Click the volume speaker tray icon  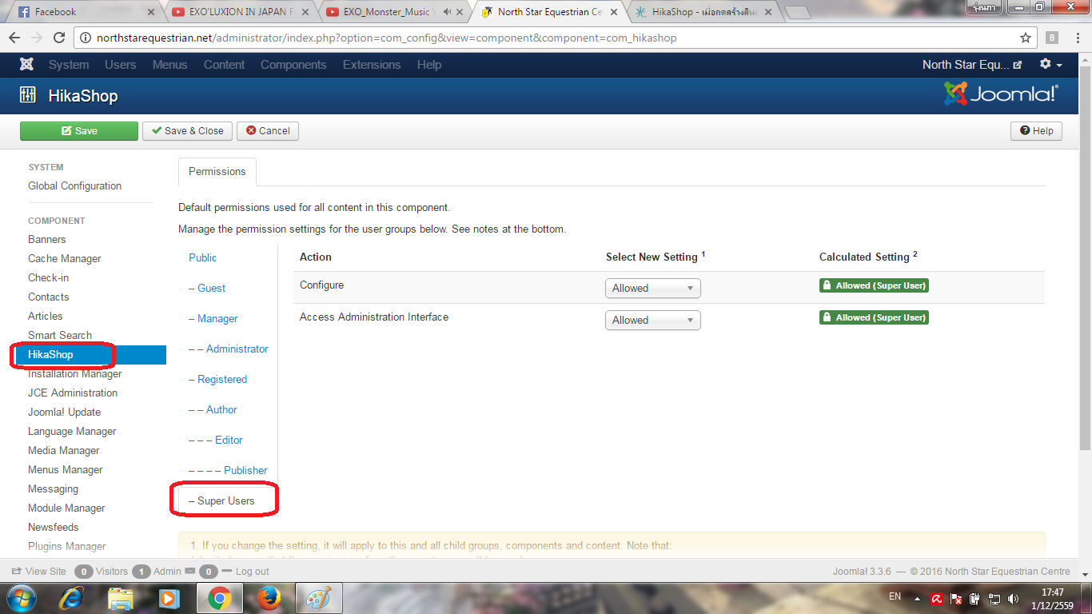coord(1013,598)
